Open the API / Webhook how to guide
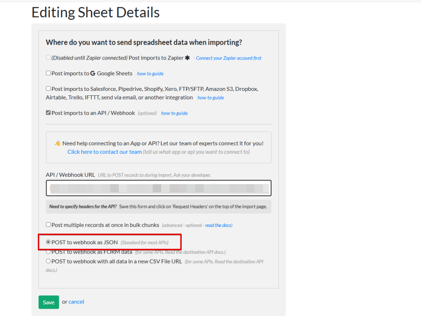This screenshot has height=328, width=421. point(174,113)
